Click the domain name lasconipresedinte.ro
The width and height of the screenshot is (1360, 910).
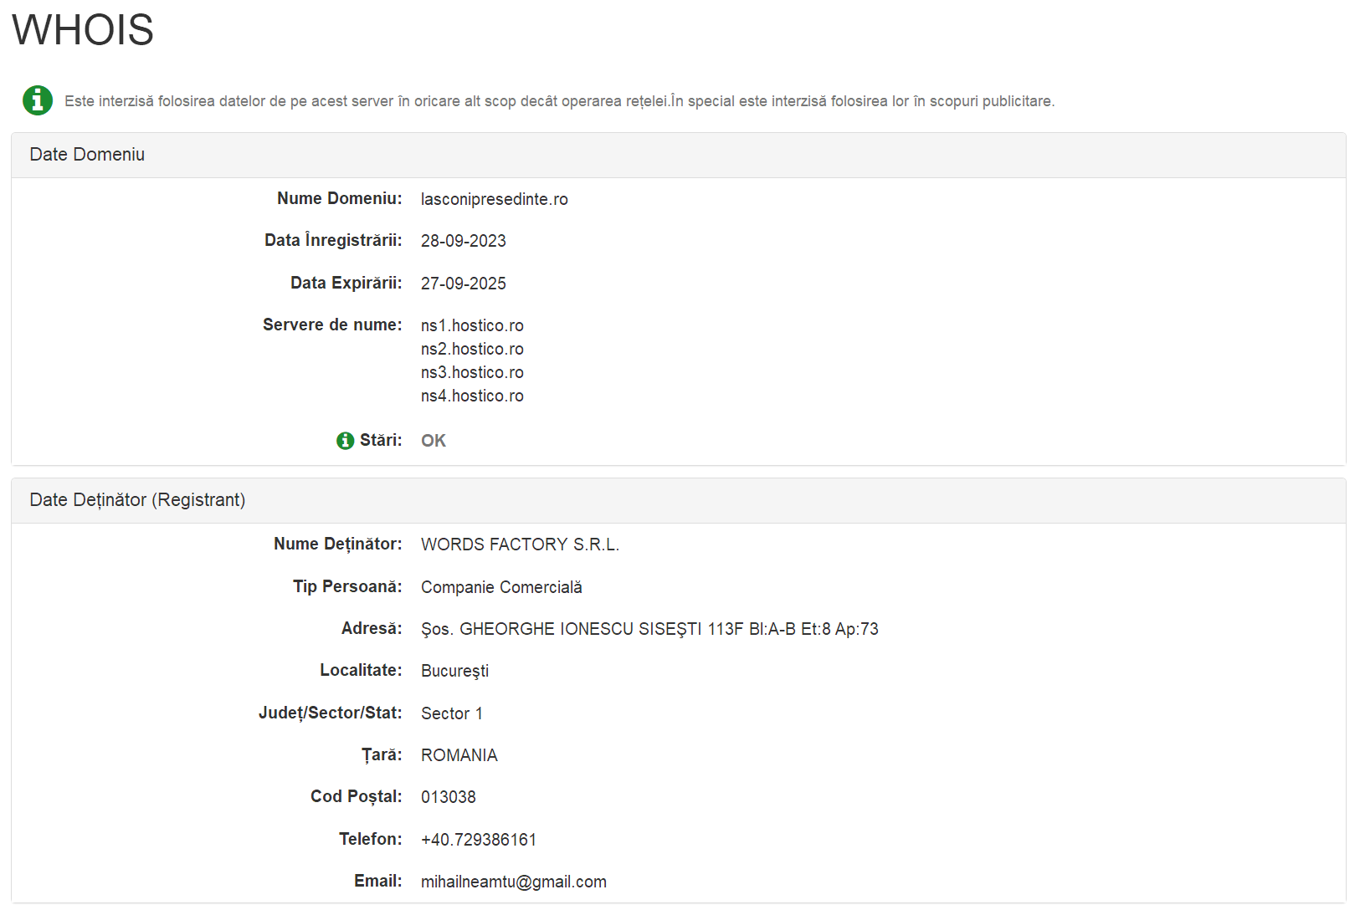click(x=494, y=199)
